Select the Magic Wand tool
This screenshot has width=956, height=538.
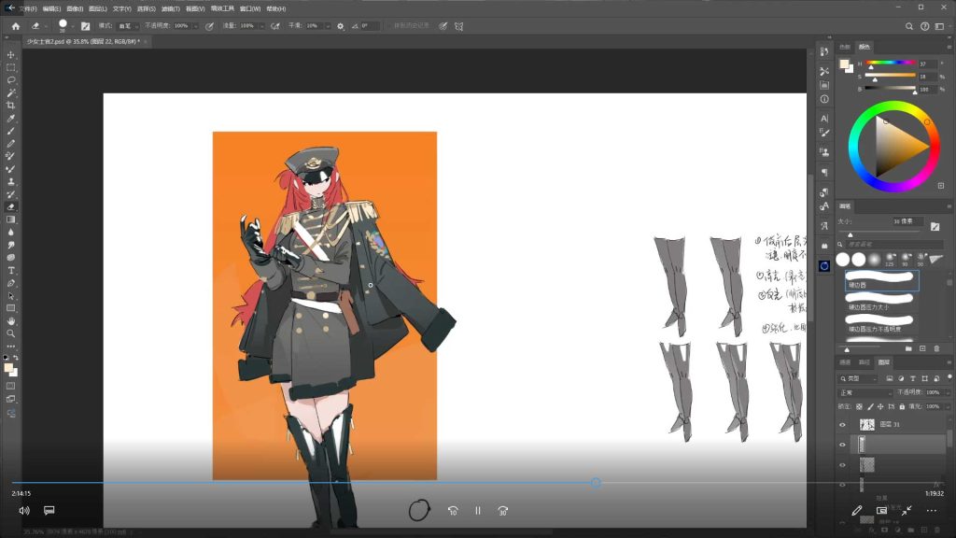tap(11, 92)
